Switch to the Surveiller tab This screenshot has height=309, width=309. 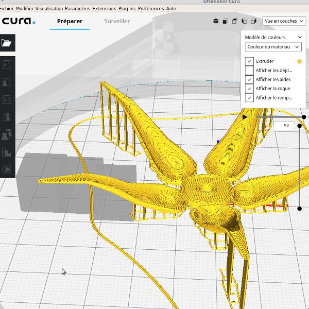coord(117,21)
